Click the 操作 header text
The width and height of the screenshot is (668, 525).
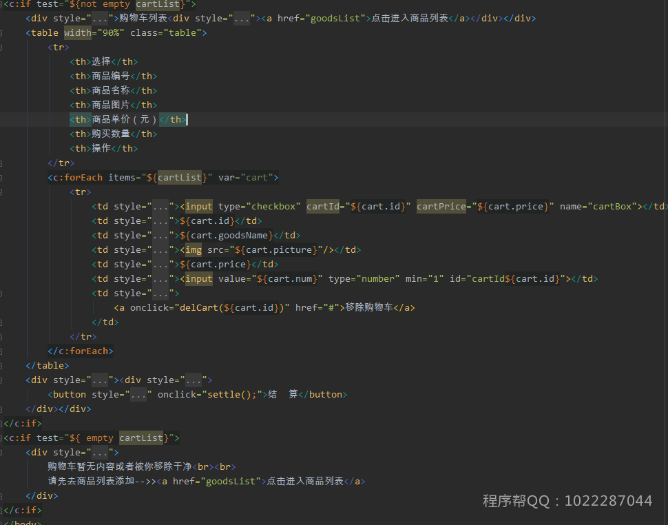coord(101,149)
